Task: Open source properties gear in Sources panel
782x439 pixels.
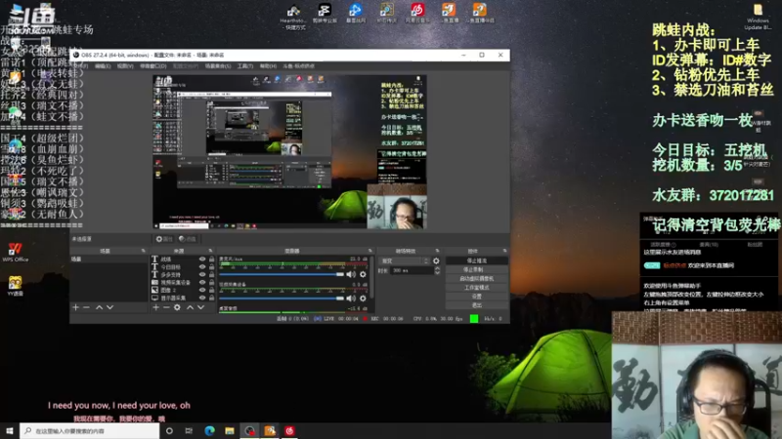Action: pyautogui.click(x=177, y=307)
